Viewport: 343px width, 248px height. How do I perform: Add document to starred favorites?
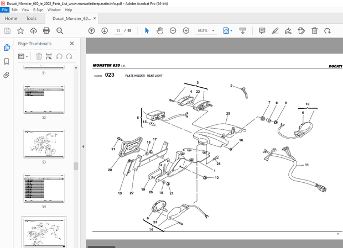pos(20,30)
